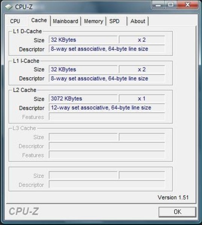202x225 pixels.
Task: Click the Version 1.51 text
Action: [x=173, y=198]
